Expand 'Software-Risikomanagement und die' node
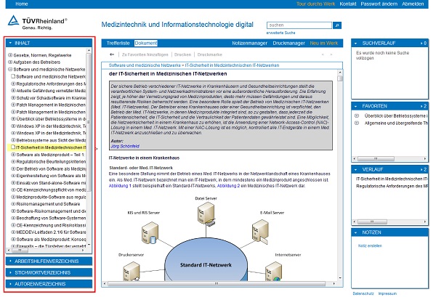436x297 pixels. point(13,211)
